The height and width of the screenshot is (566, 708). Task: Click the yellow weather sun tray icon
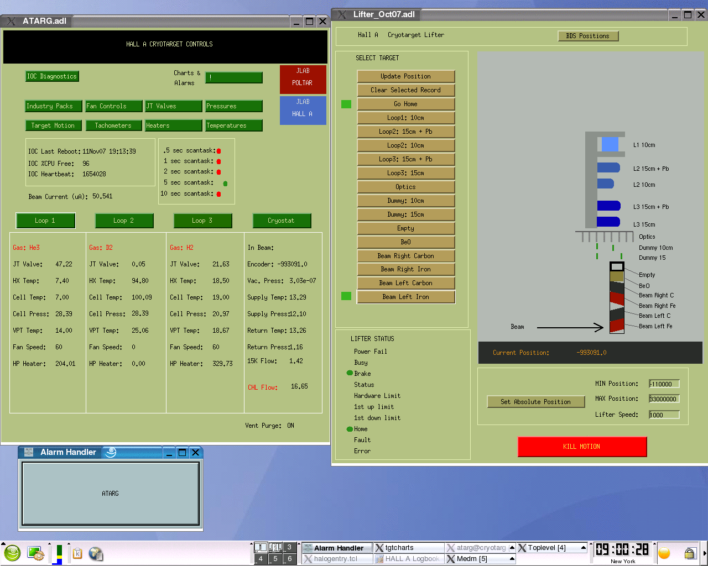pyautogui.click(x=664, y=553)
